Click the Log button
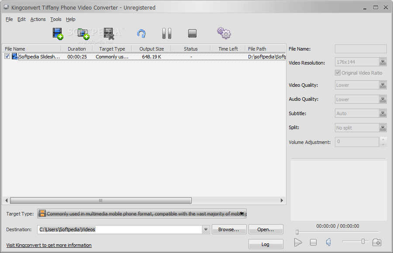 click(265, 244)
